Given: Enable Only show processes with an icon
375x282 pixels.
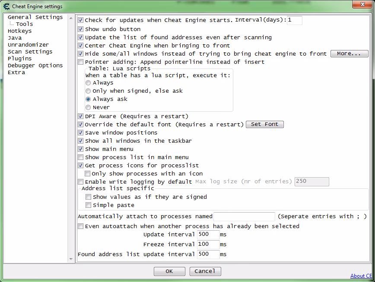Looking at the screenshot, I should pyautogui.click(x=88, y=174).
